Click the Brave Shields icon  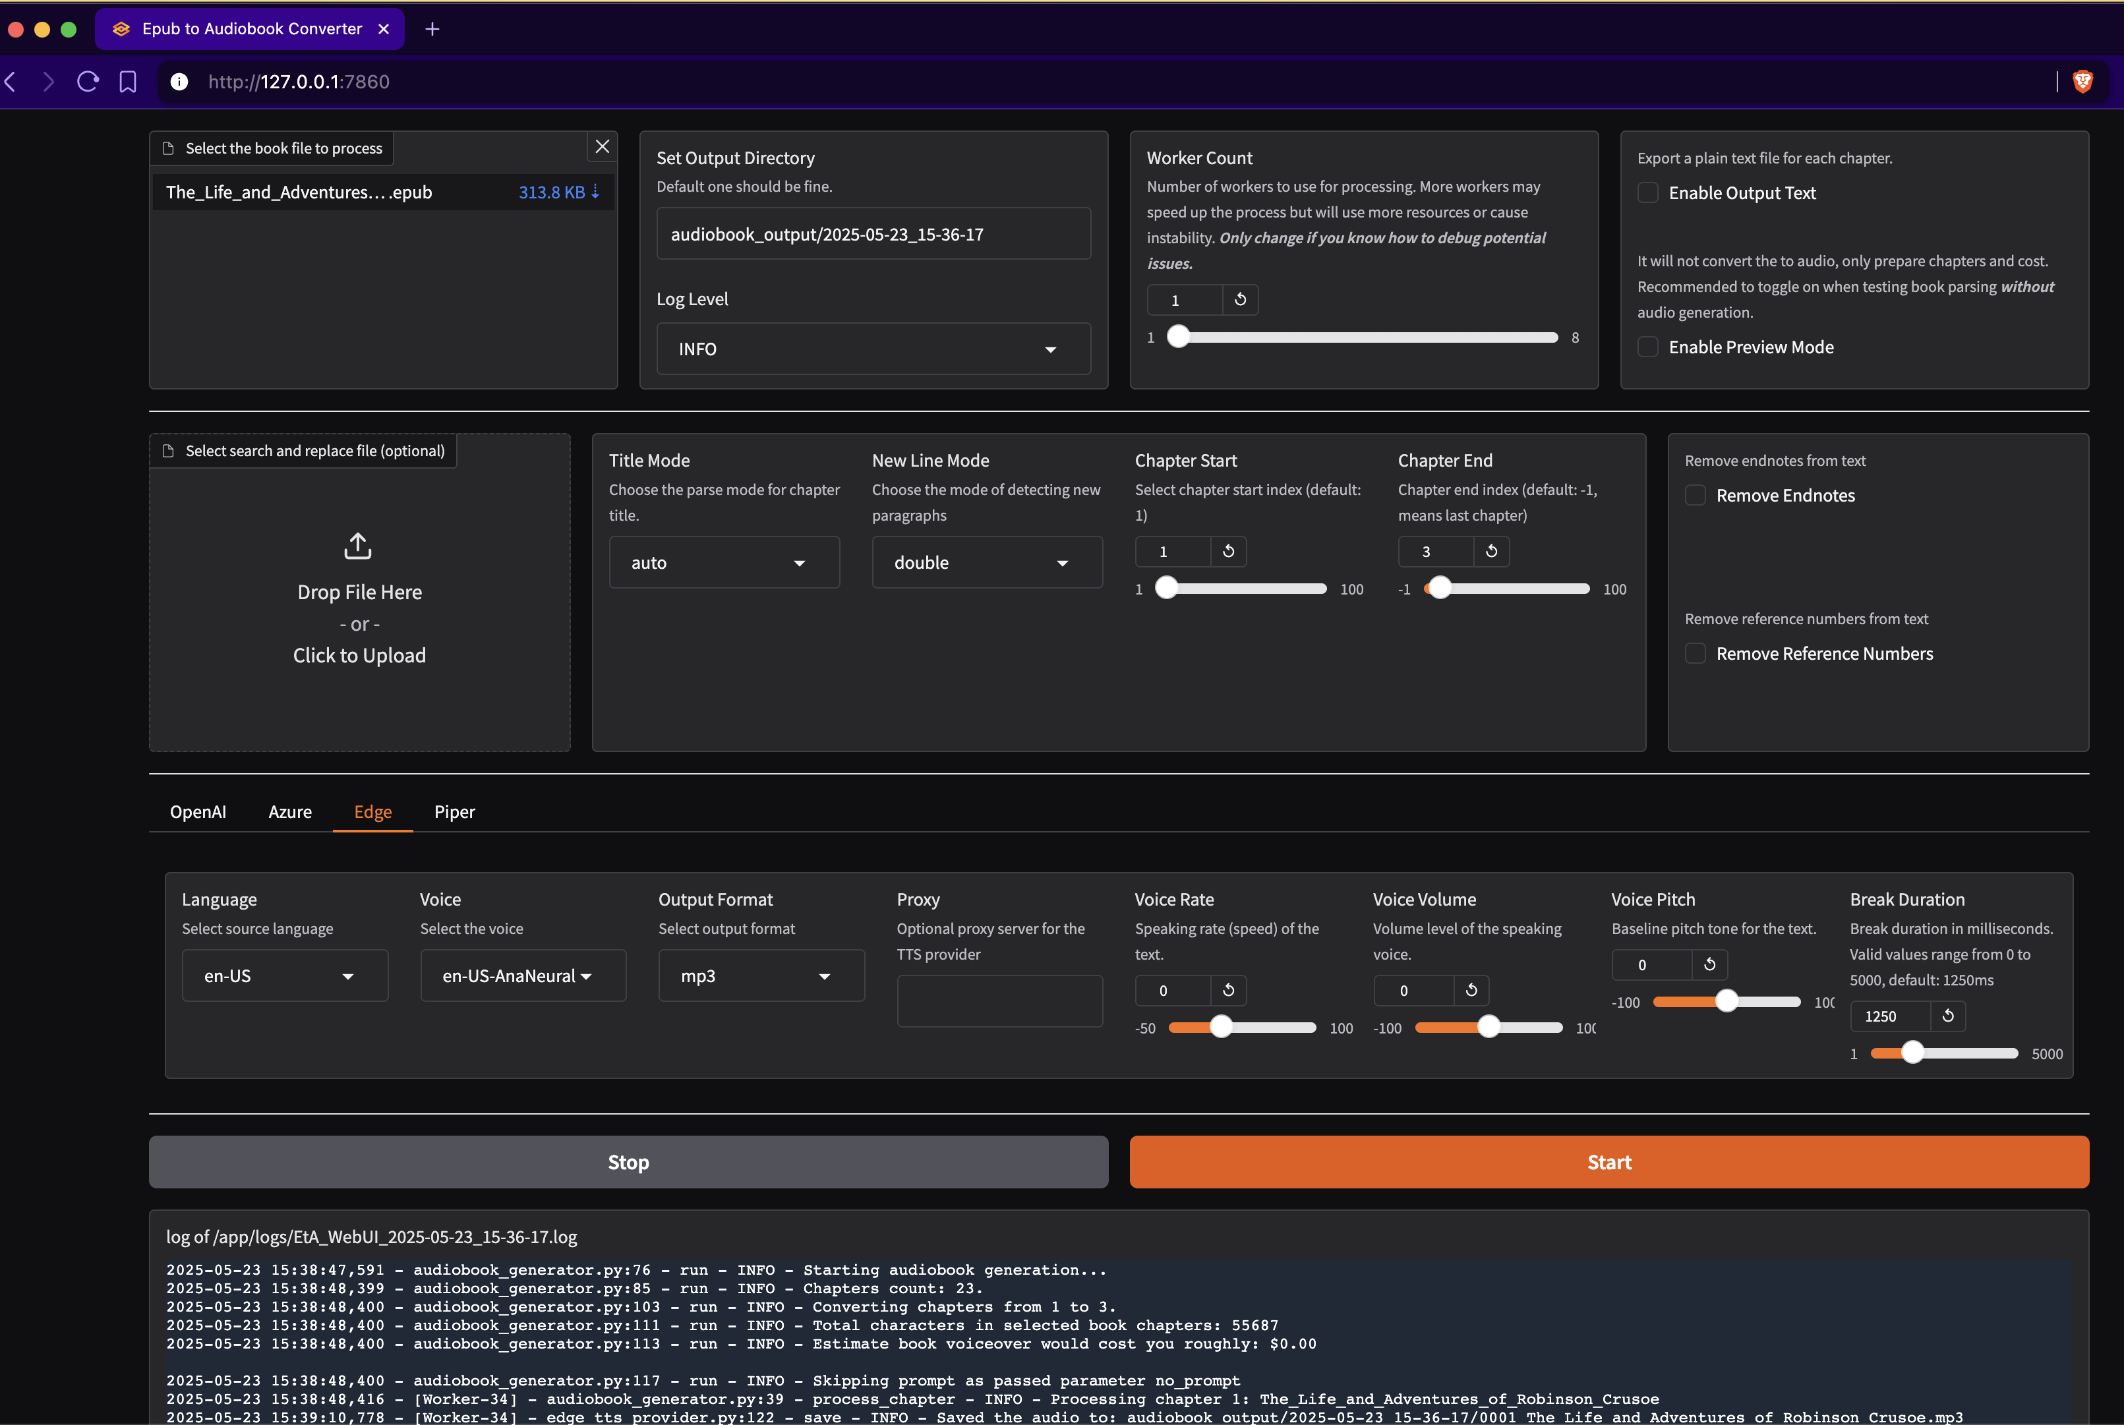point(2082,82)
